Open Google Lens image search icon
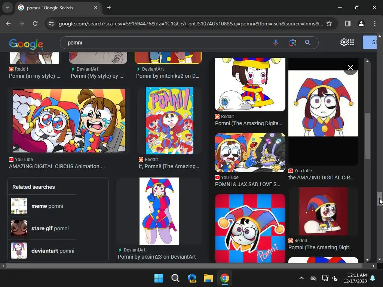The height and width of the screenshot is (287, 383). (292, 43)
